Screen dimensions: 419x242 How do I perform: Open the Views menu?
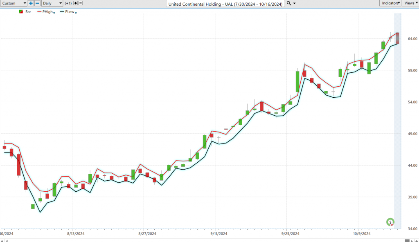(410, 3)
